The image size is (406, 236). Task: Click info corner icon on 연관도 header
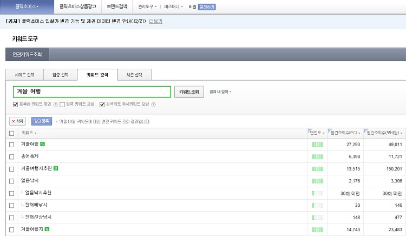[x=310, y=130]
